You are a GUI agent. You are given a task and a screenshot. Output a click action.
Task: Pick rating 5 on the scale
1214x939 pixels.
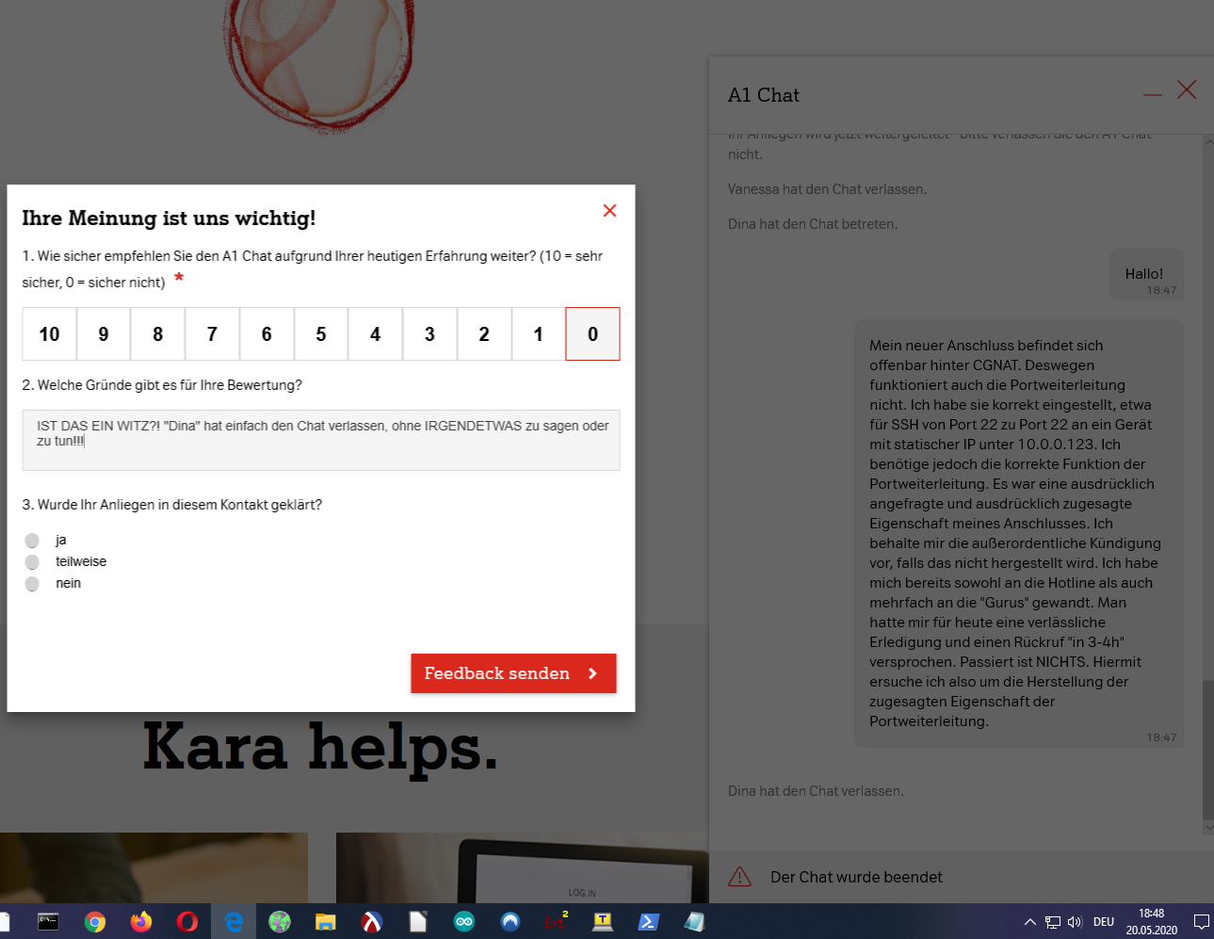(x=321, y=334)
